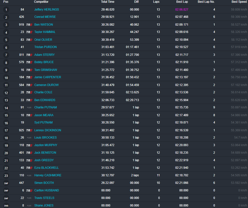This screenshot has height=208, width=248.
Task: Click the FLEX badge beside Harvey CASHMORE
Action: (29, 175)
